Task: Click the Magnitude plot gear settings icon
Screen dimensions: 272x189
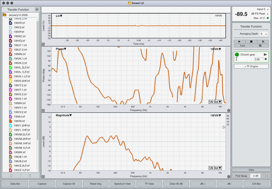Action: point(229,177)
